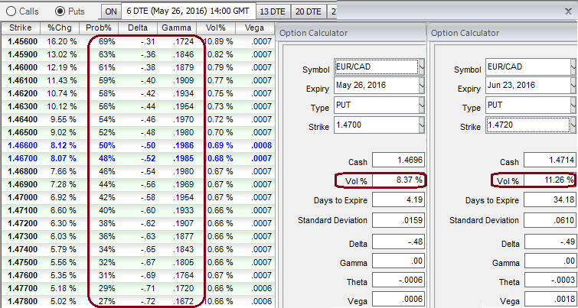
Task: Click the Cash field showing 1.4714
Action: pyautogui.click(x=550, y=160)
